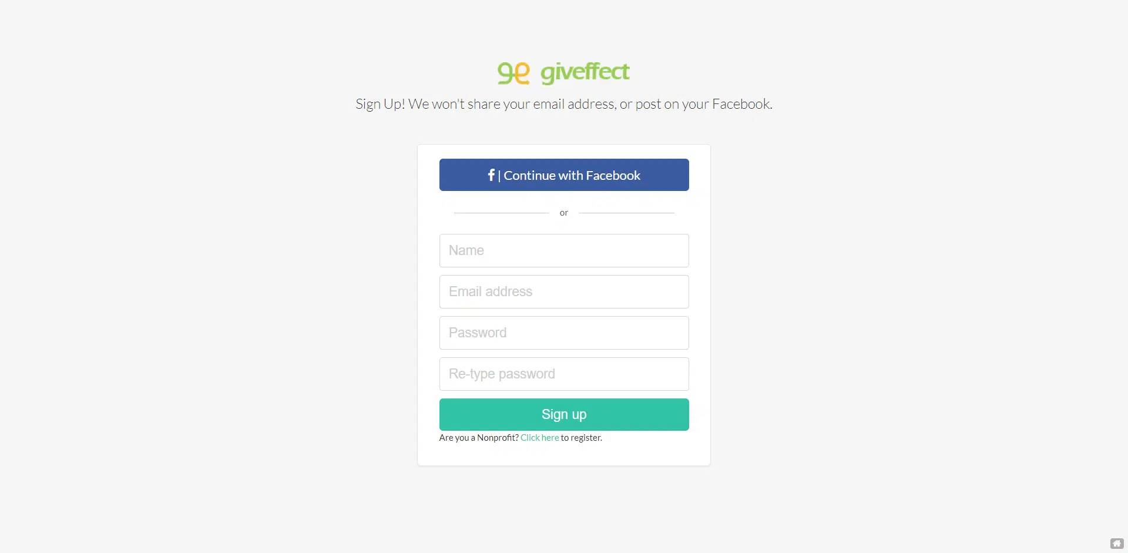Click the gray home icon in the corner
This screenshot has width=1128, height=553.
pos(1117,544)
